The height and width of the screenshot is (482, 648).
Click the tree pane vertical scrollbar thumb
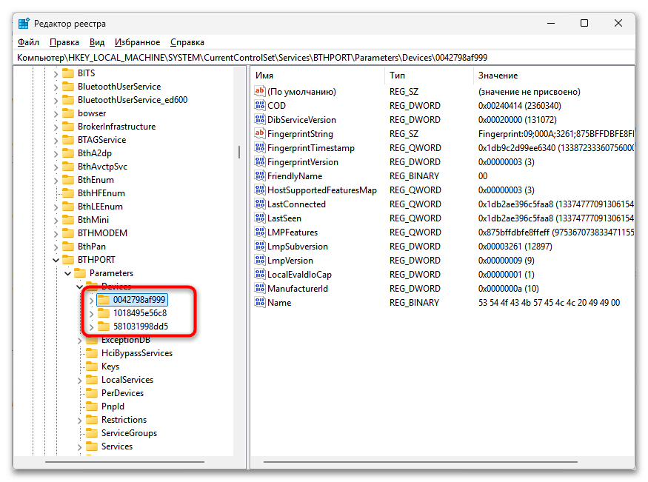(x=239, y=152)
